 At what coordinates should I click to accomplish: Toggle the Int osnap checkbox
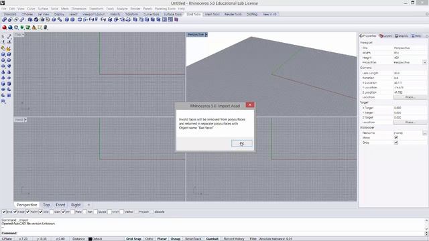coord(64,212)
